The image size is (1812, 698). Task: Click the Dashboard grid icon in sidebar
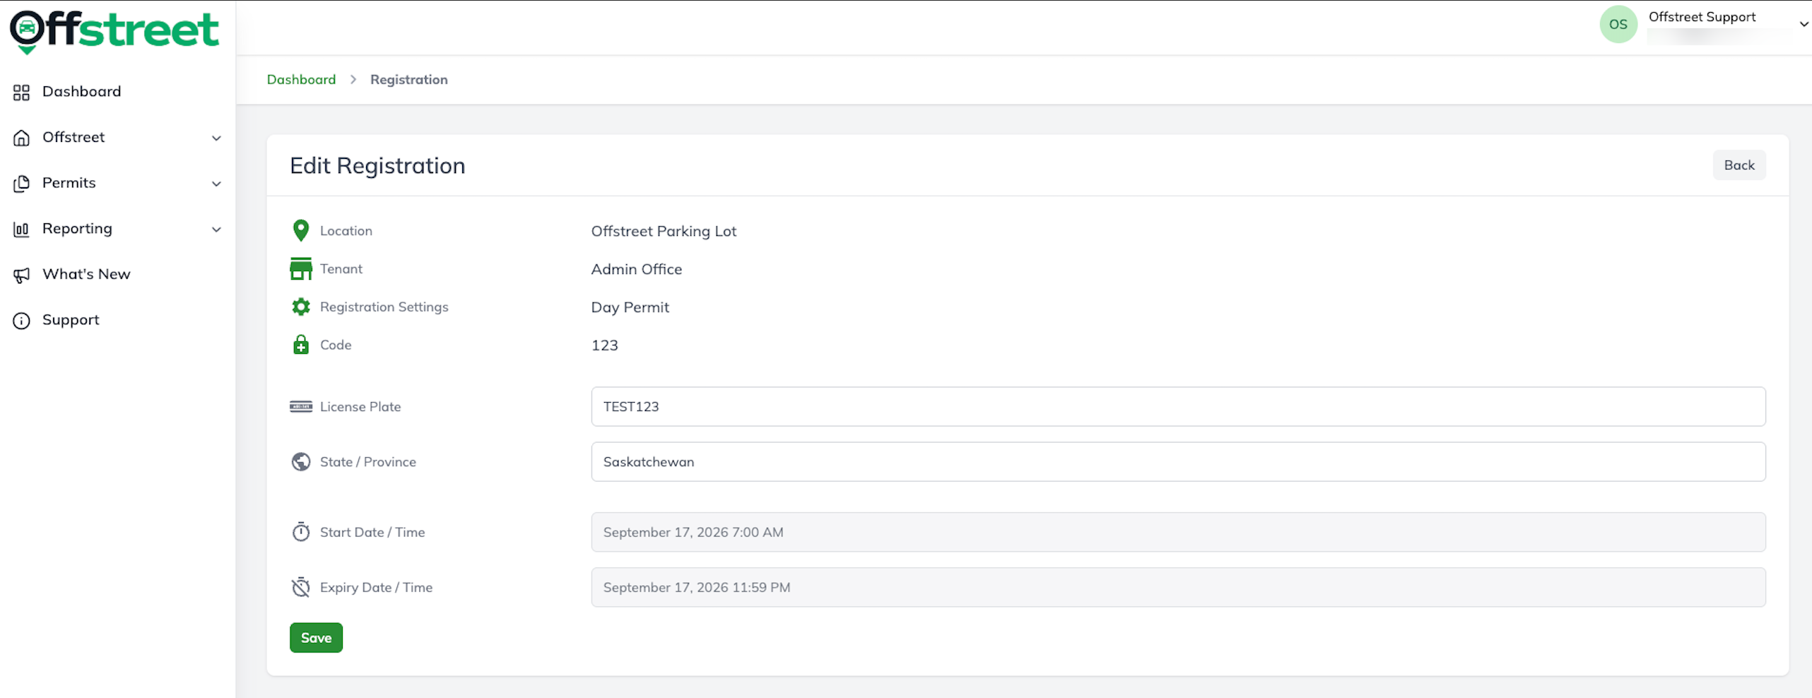(21, 93)
